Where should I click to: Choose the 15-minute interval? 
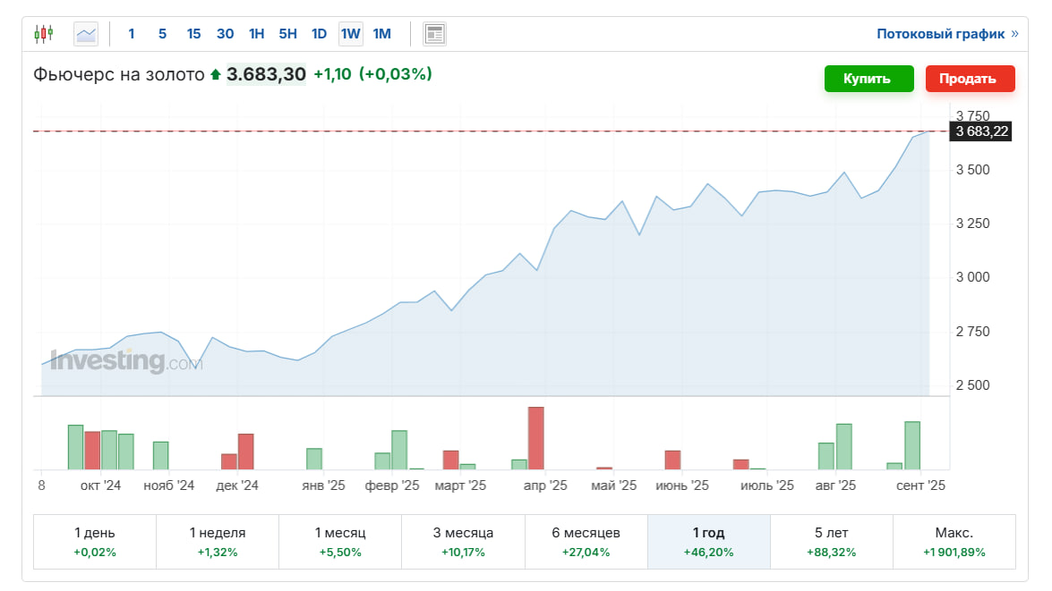[193, 34]
